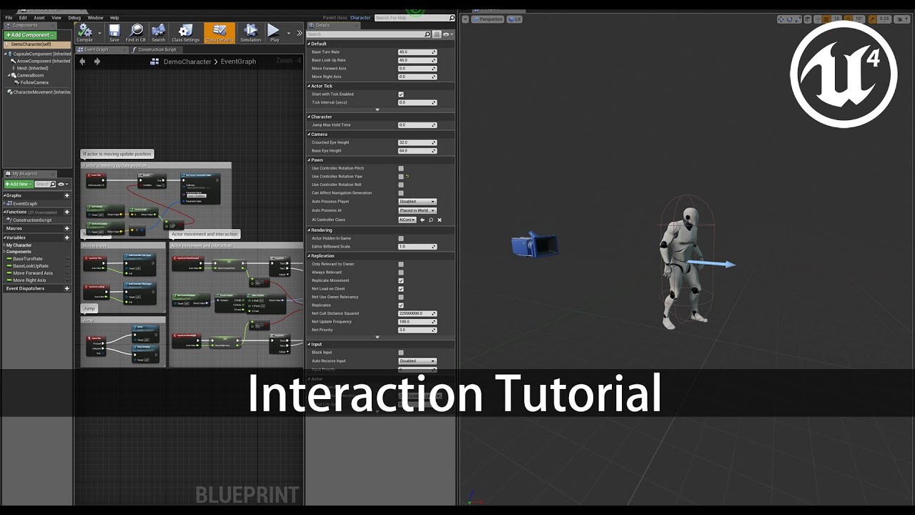Open the blueprint Search tool

pos(159,32)
